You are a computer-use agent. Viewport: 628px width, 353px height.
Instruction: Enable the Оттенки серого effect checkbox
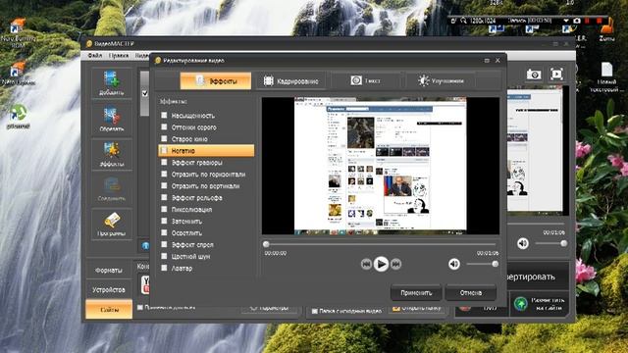164,126
